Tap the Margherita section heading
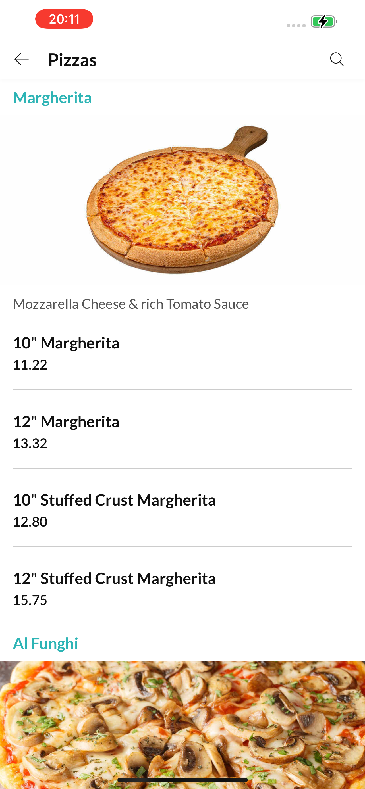The width and height of the screenshot is (365, 789). point(52,98)
